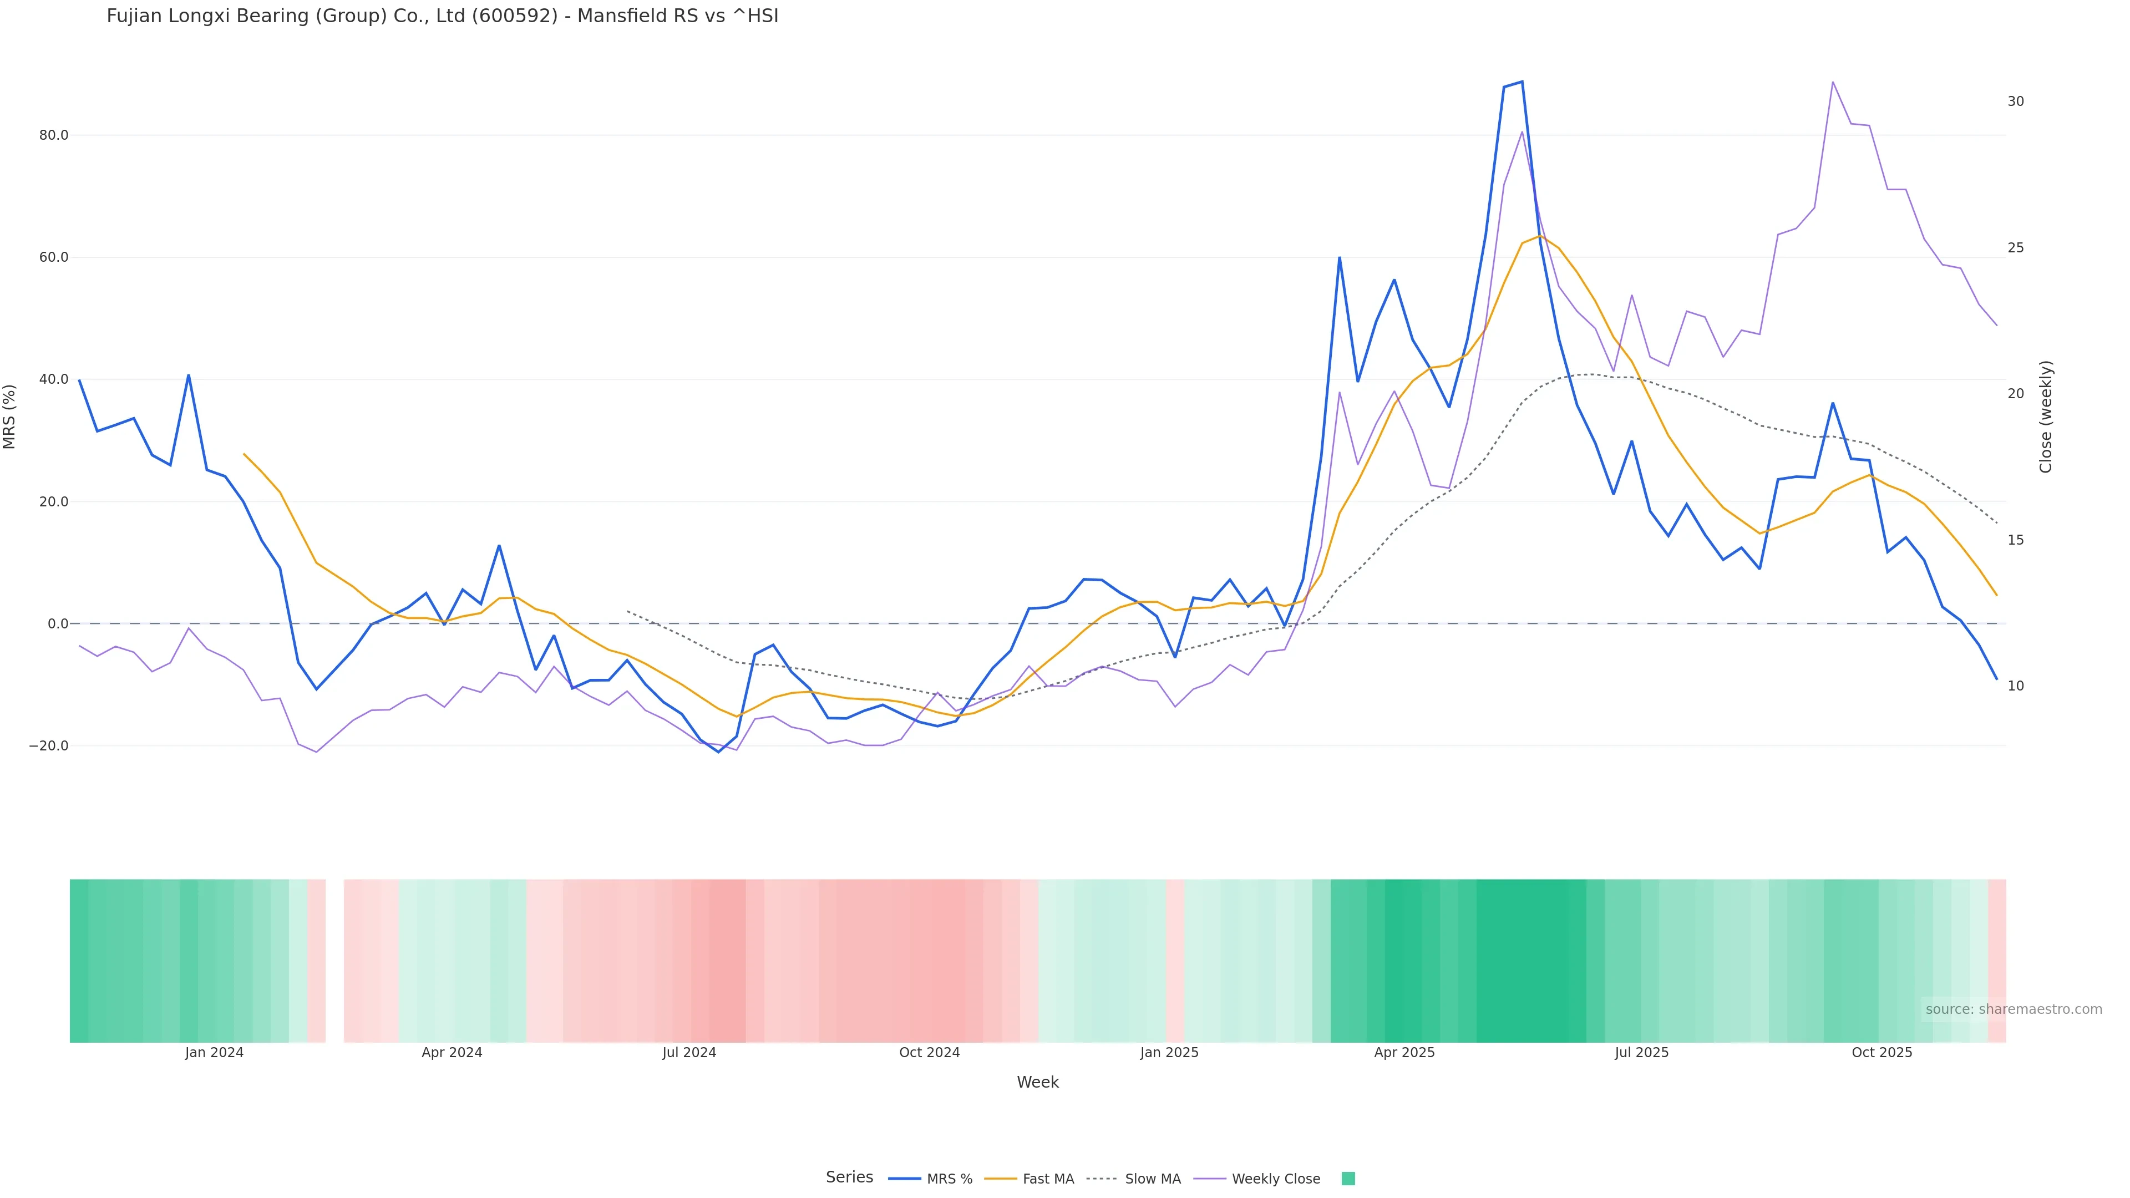Select the Jan 2024 x-axis tick label

click(x=214, y=1053)
